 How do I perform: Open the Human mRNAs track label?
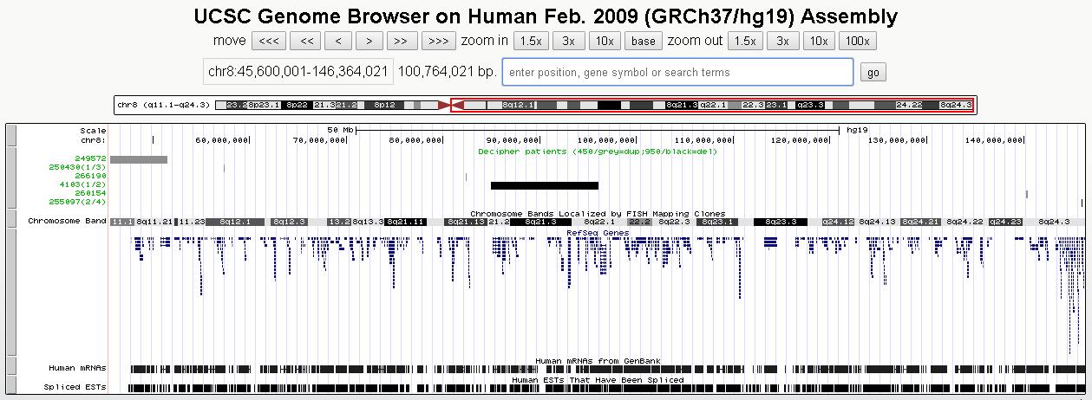76,368
